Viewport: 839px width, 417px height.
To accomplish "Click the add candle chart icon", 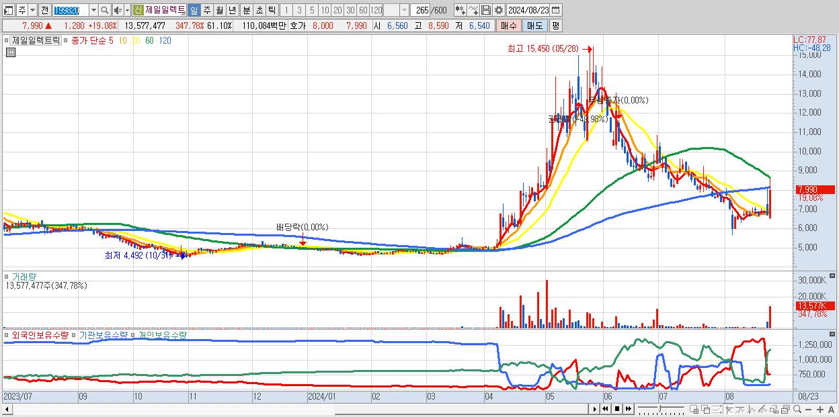I will (x=460, y=10).
